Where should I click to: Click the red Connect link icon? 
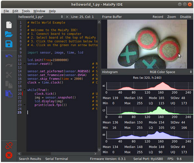(9, 146)
